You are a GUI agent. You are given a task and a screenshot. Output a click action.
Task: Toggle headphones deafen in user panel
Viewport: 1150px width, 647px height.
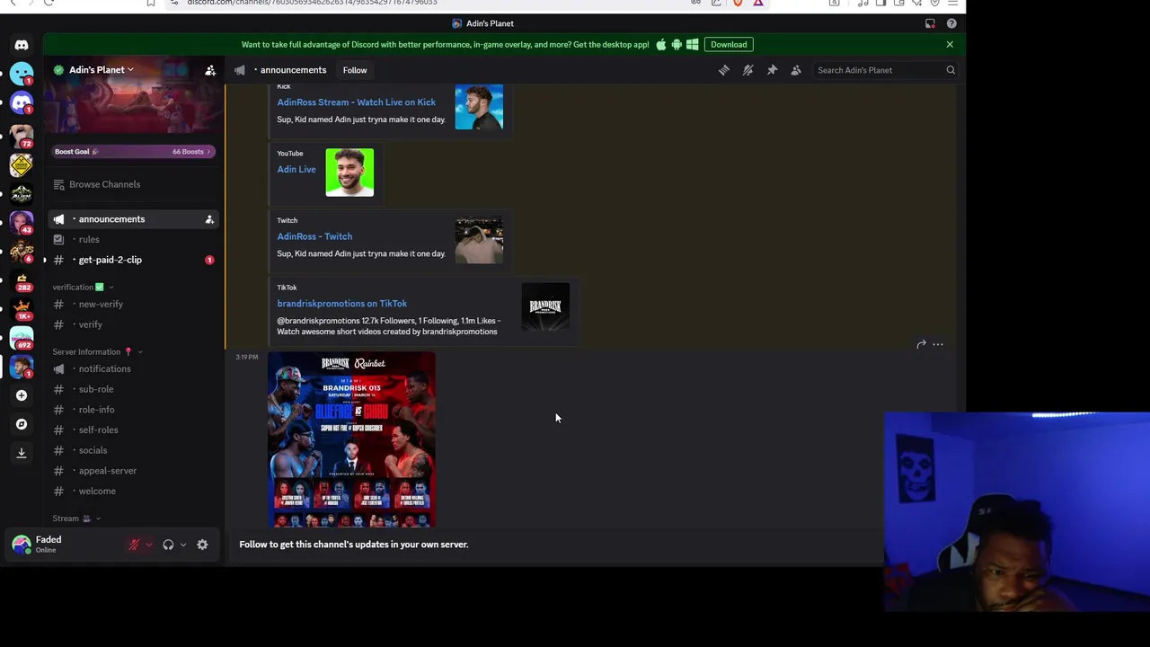[x=168, y=545]
